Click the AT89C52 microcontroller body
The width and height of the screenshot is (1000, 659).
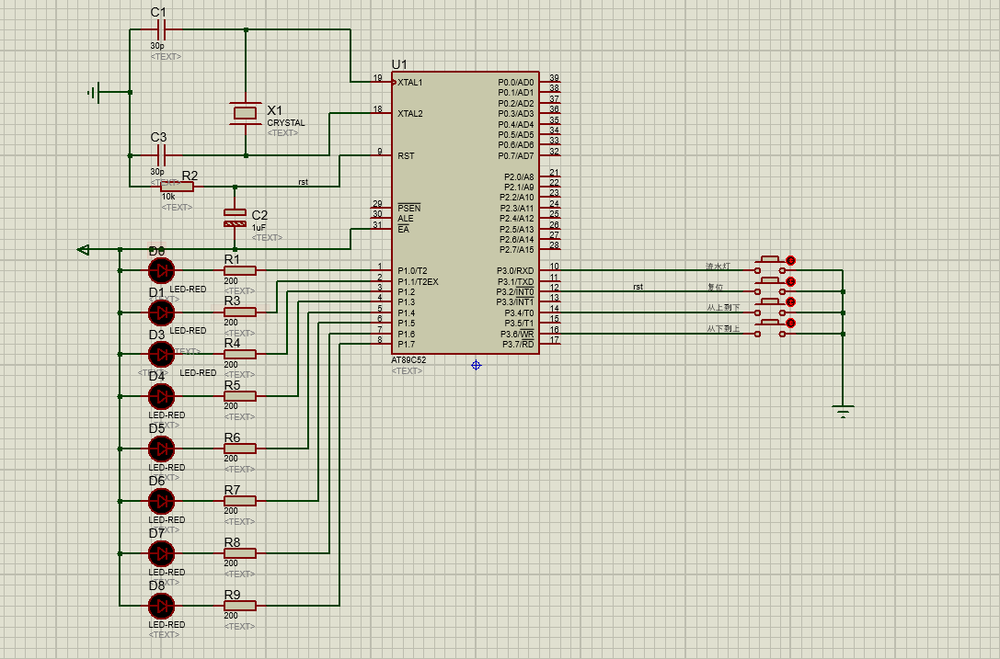(x=465, y=213)
